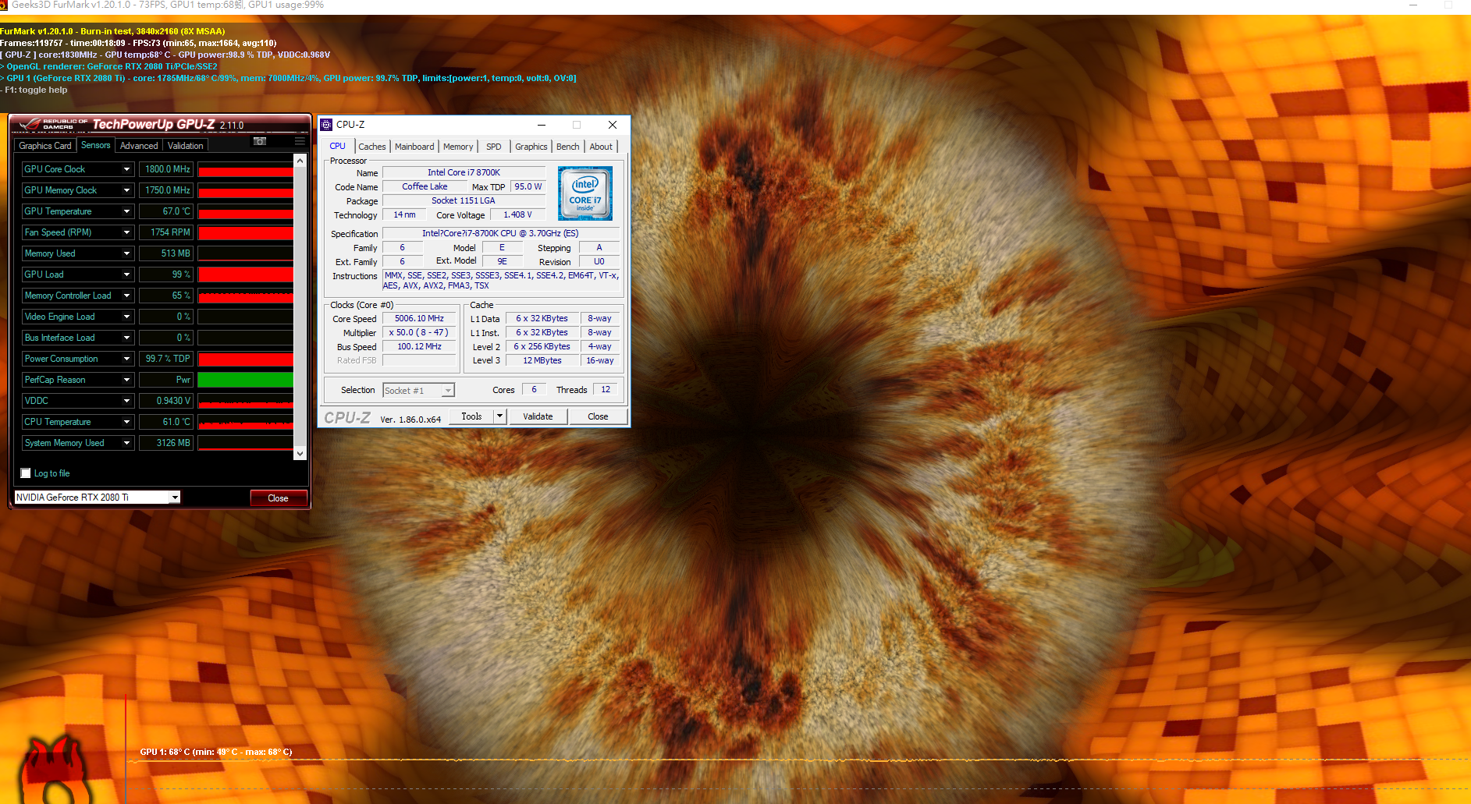Viewport: 1471px width, 804px height.
Task: Click the Intel Core i7 logo in CPU-Z
Action: coord(585,193)
